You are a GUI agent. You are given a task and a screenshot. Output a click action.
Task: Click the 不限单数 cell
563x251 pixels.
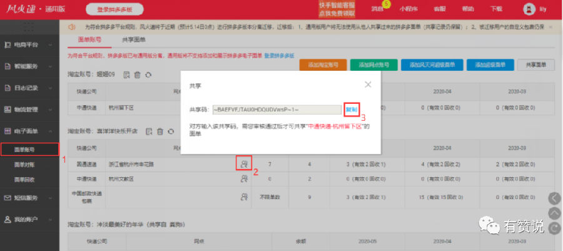(x=269, y=197)
